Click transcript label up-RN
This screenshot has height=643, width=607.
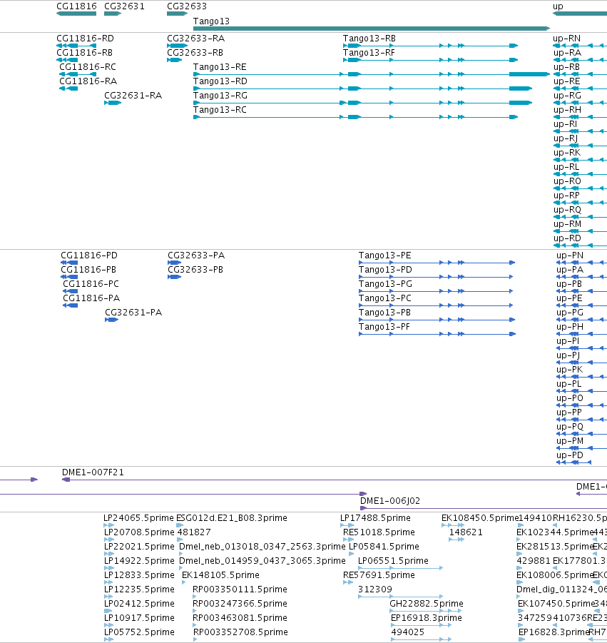[x=567, y=38]
